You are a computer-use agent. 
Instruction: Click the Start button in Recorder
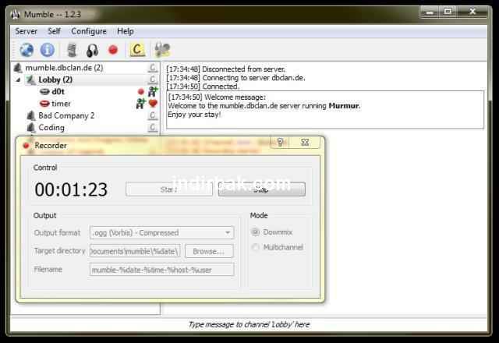(x=169, y=189)
